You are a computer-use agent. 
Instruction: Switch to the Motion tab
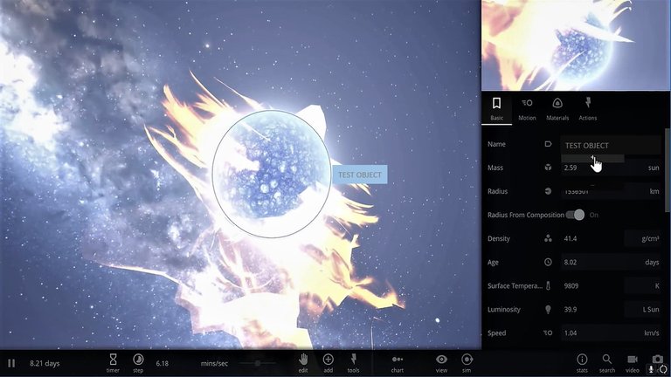pos(527,108)
